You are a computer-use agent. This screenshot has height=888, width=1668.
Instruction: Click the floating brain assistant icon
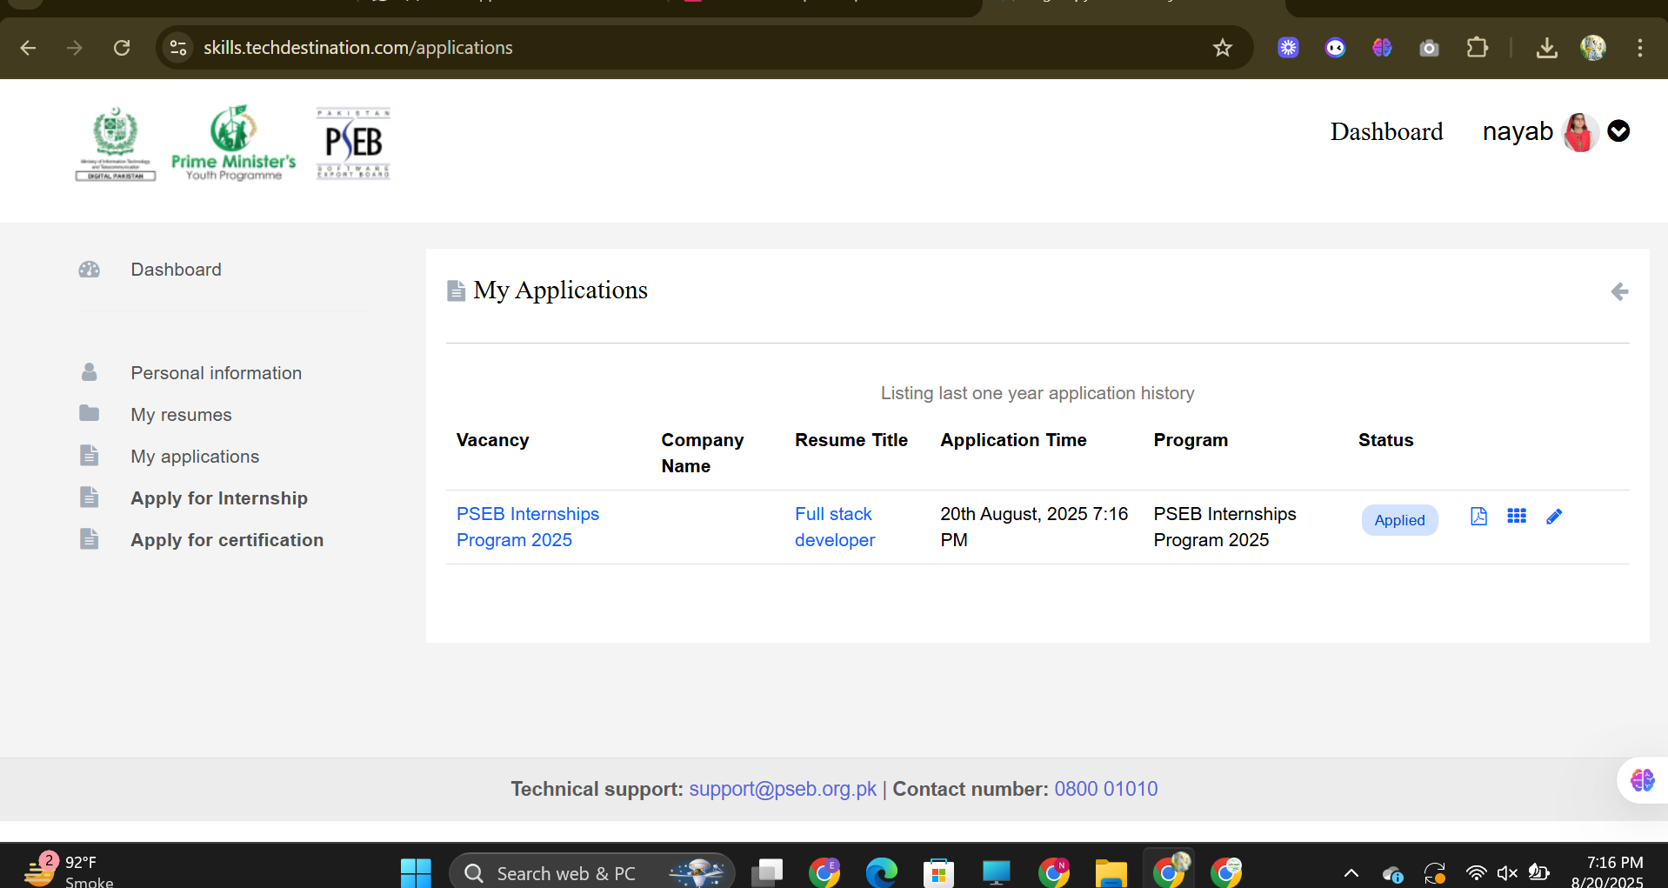pyautogui.click(x=1642, y=780)
